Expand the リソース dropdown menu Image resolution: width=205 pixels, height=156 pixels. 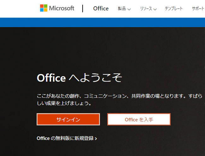tap(148, 9)
